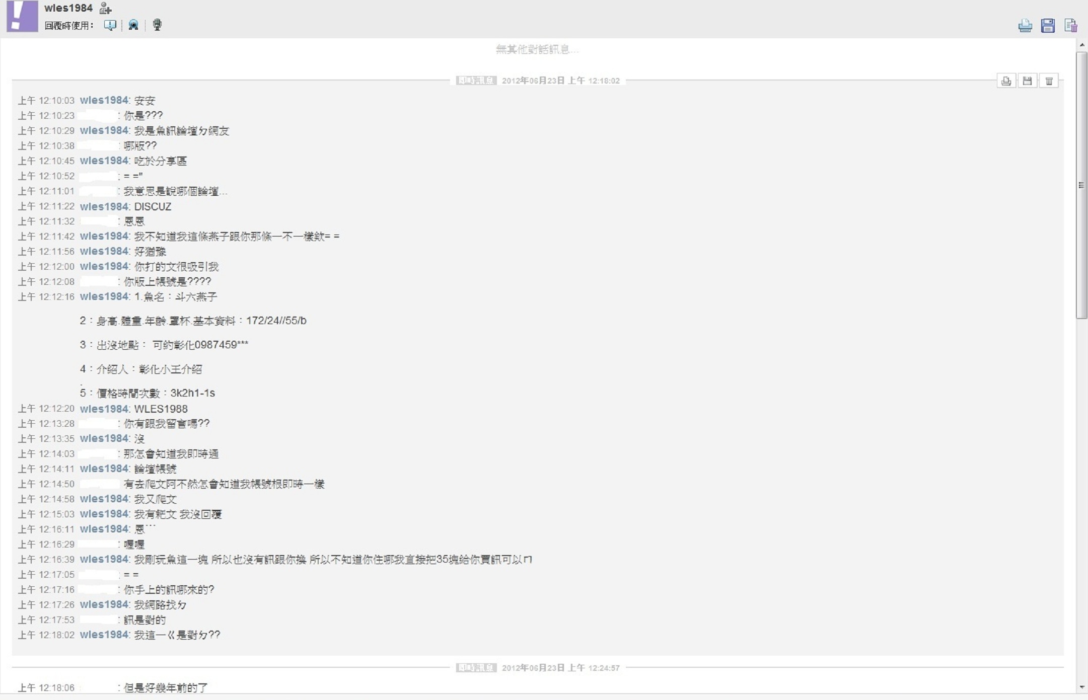Select the message 我意思是說哪個論壇...

coord(176,191)
